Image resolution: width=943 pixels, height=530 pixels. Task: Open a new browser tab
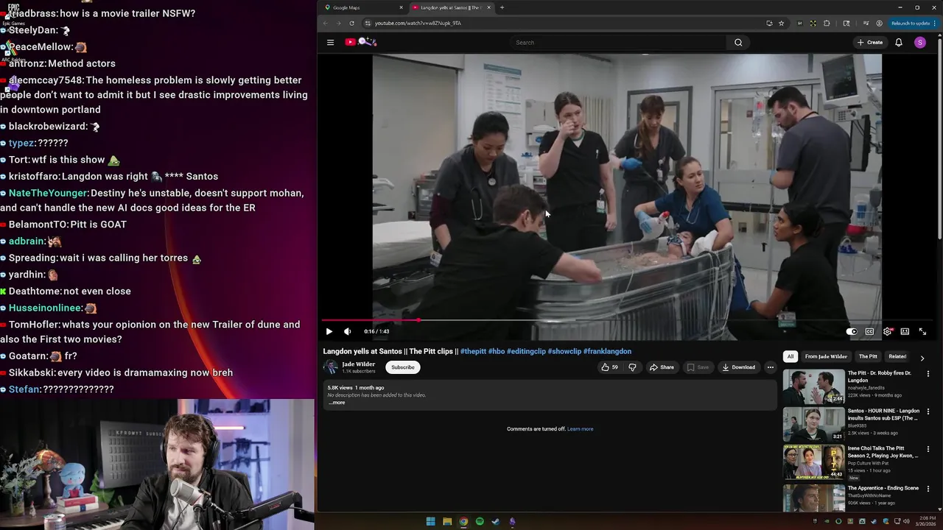click(x=502, y=7)
